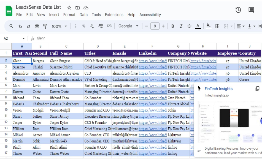The width and height of the screenshot is (262, 159).
Task: Expand the name box dropdown arrow
Action: coord(23,39)
